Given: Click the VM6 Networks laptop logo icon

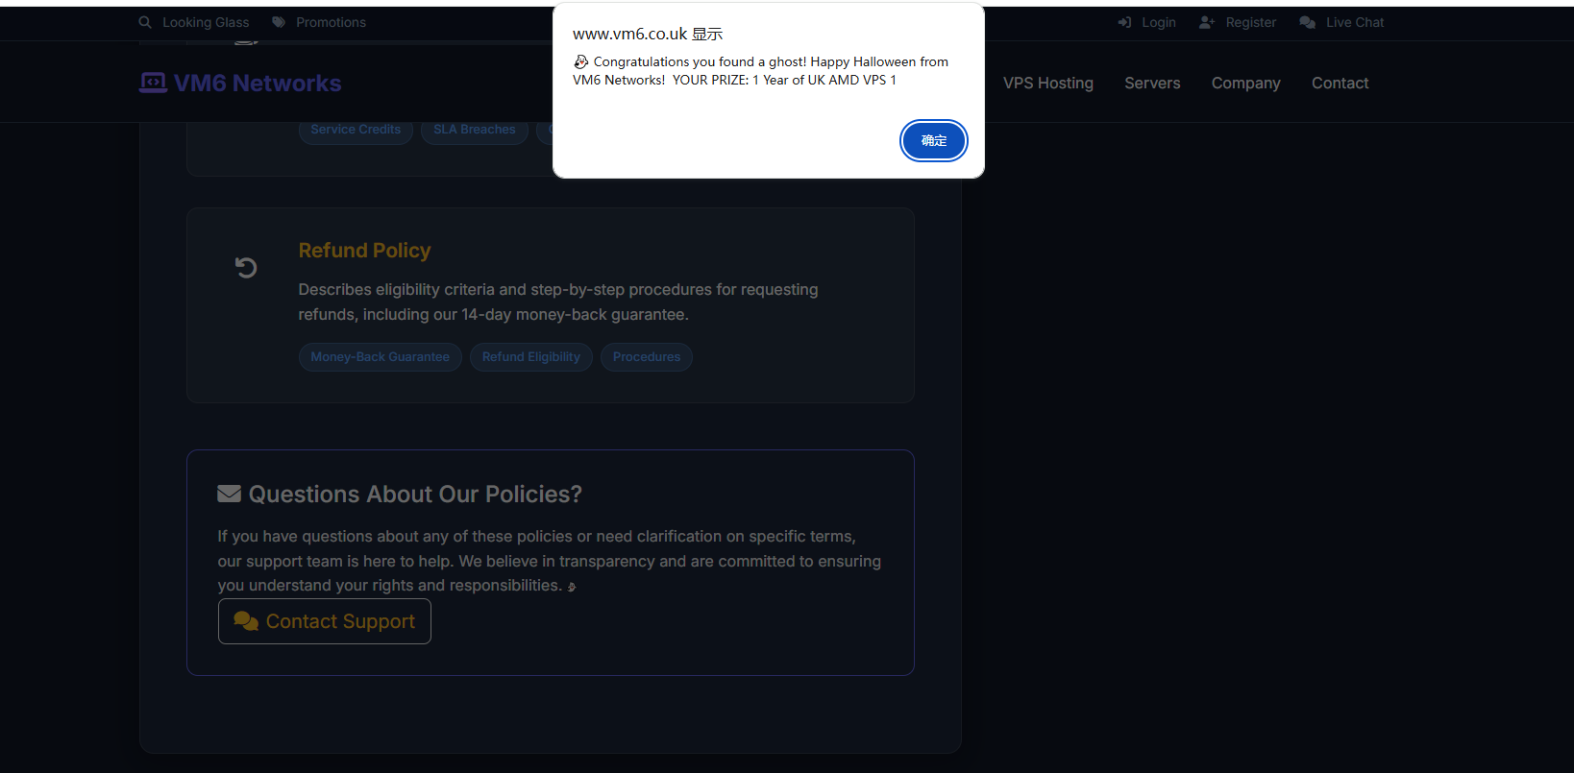Looking at the screenshot, I should [153, 83].
